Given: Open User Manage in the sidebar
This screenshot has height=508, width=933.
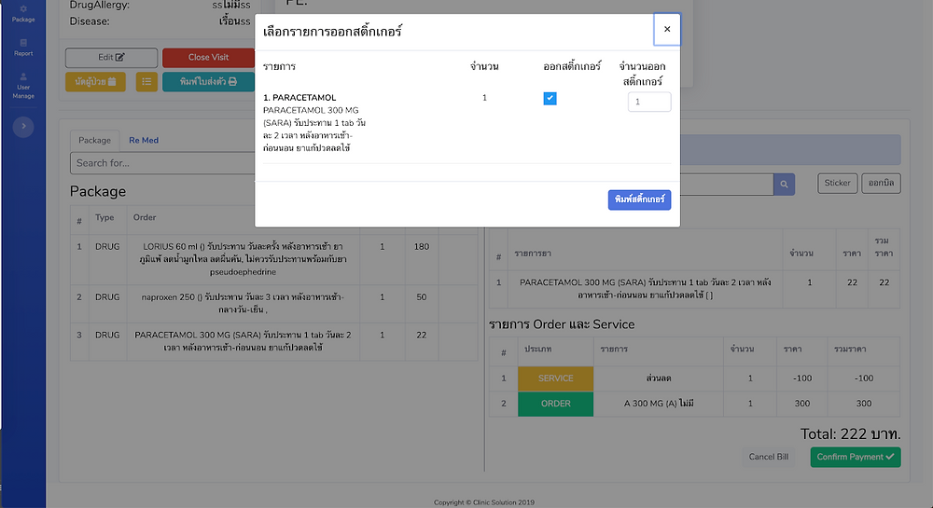Looking at the screenshot, I should [23, 86].
